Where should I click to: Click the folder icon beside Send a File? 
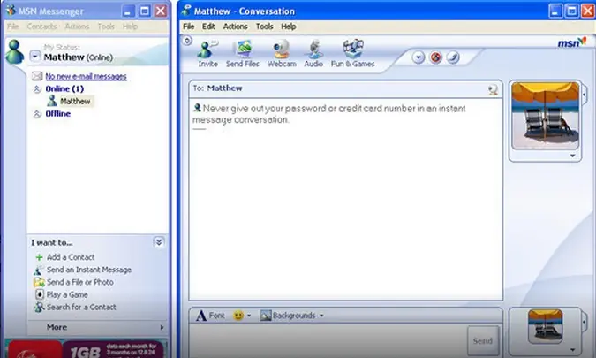[x=39, y=282]
